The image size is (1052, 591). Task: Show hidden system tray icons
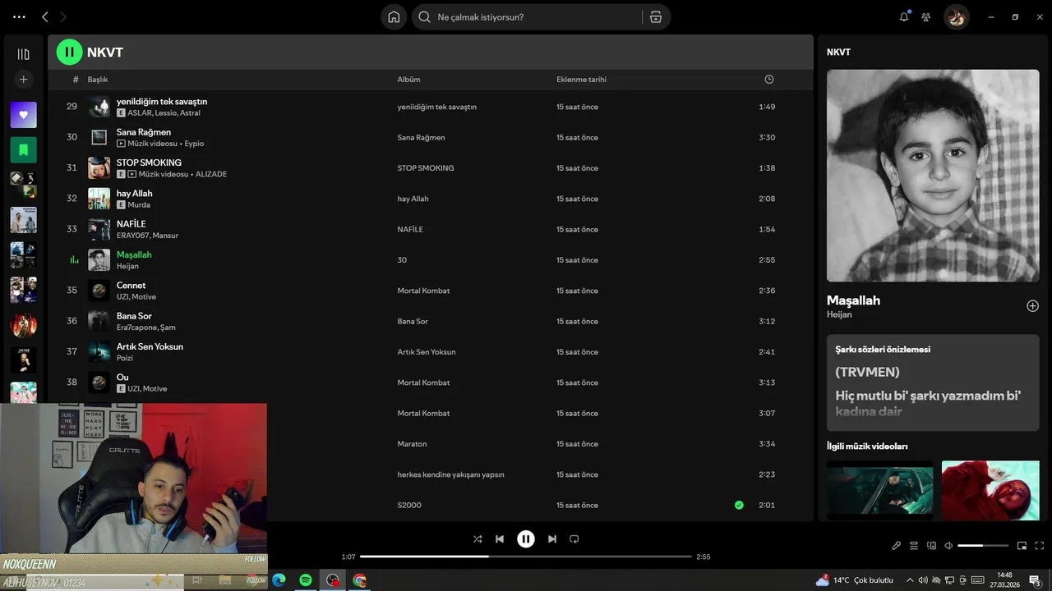pyautogui.click(x=910, y=580)
